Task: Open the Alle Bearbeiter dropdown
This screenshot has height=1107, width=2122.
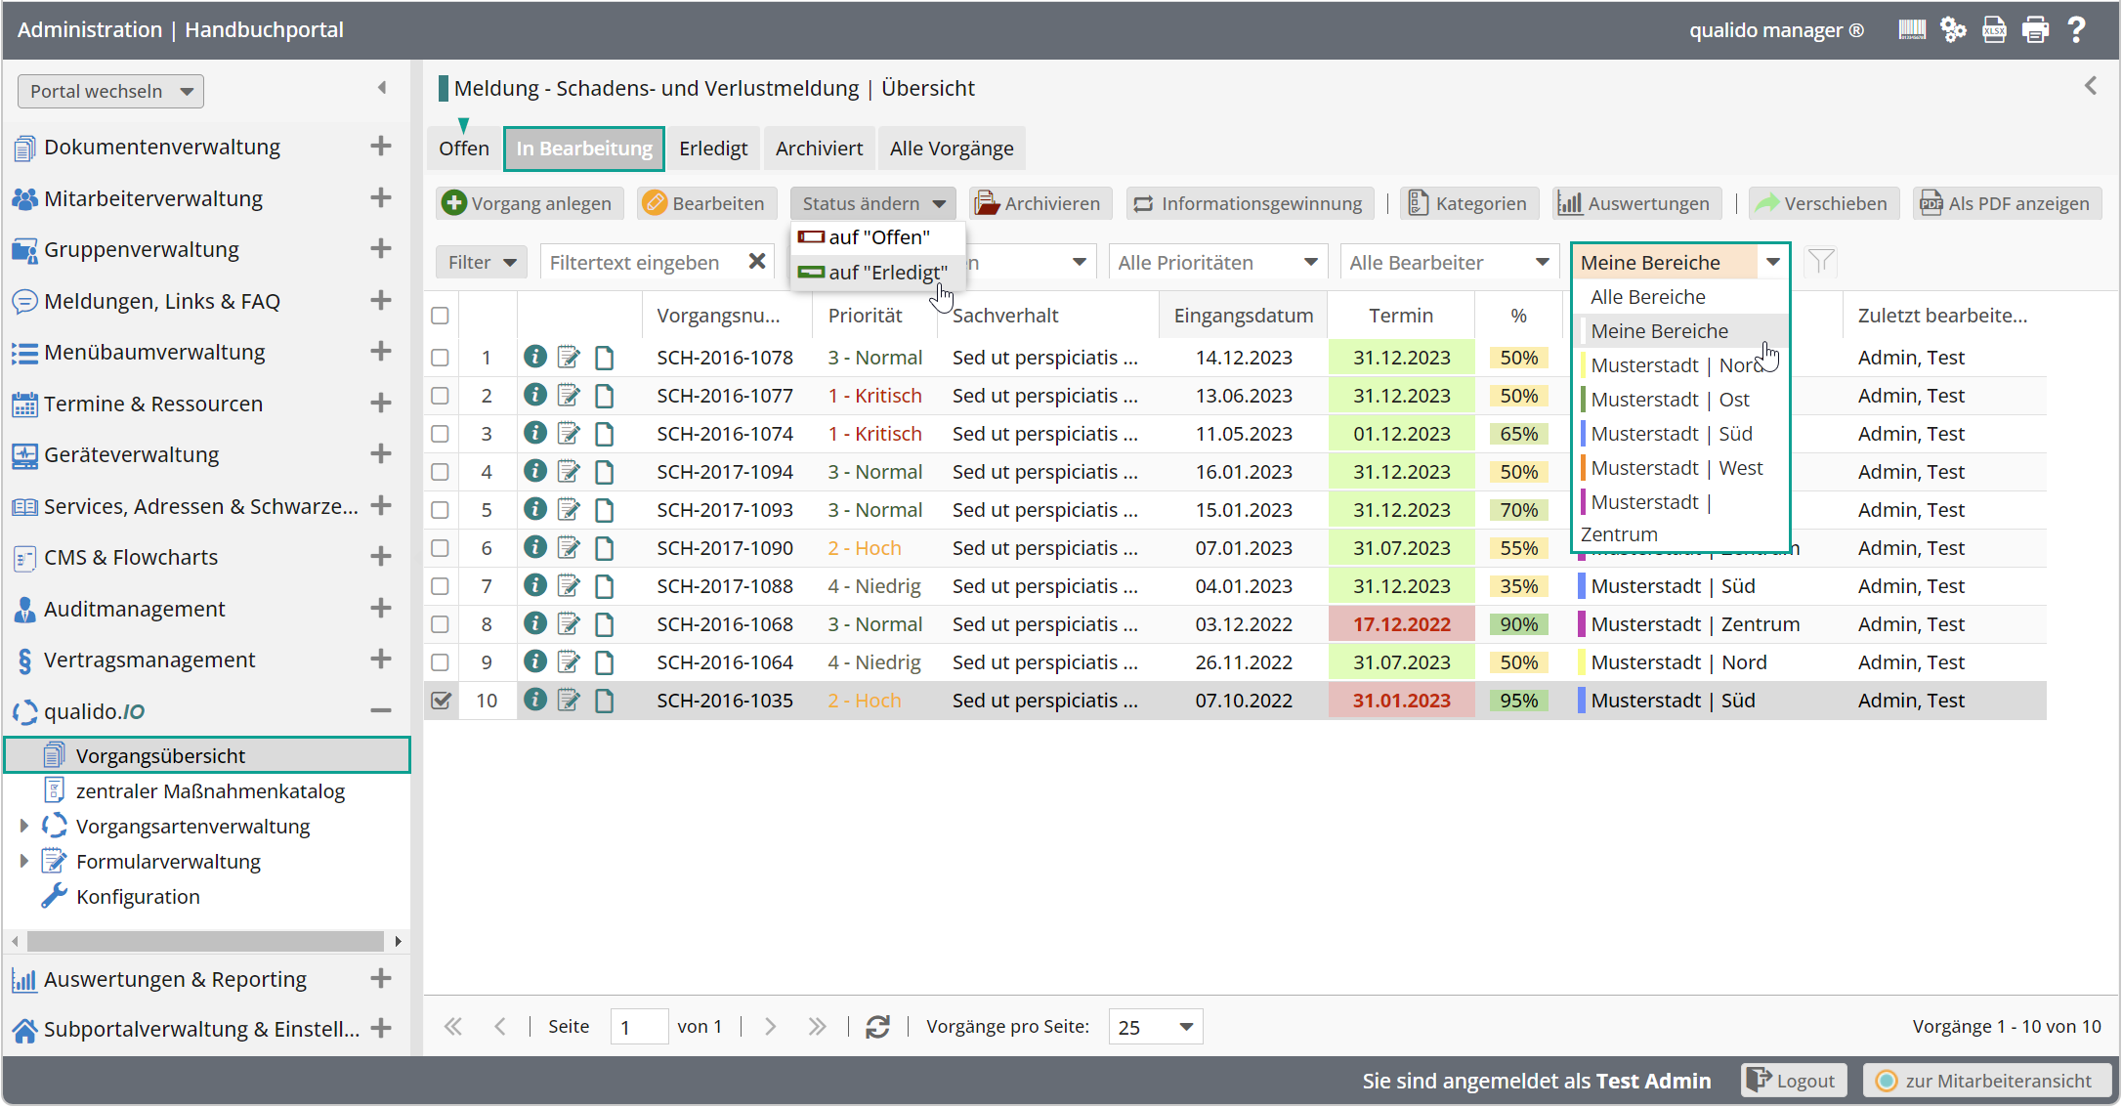Action: click(1449, 262)
